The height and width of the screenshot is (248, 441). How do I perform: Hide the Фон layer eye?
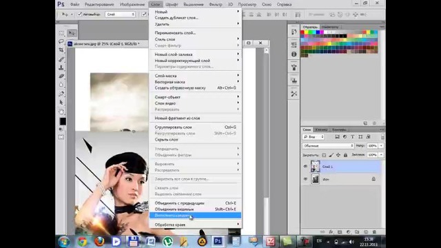point(305,179)
